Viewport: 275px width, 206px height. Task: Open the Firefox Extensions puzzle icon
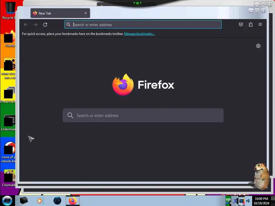pos(251,24)
